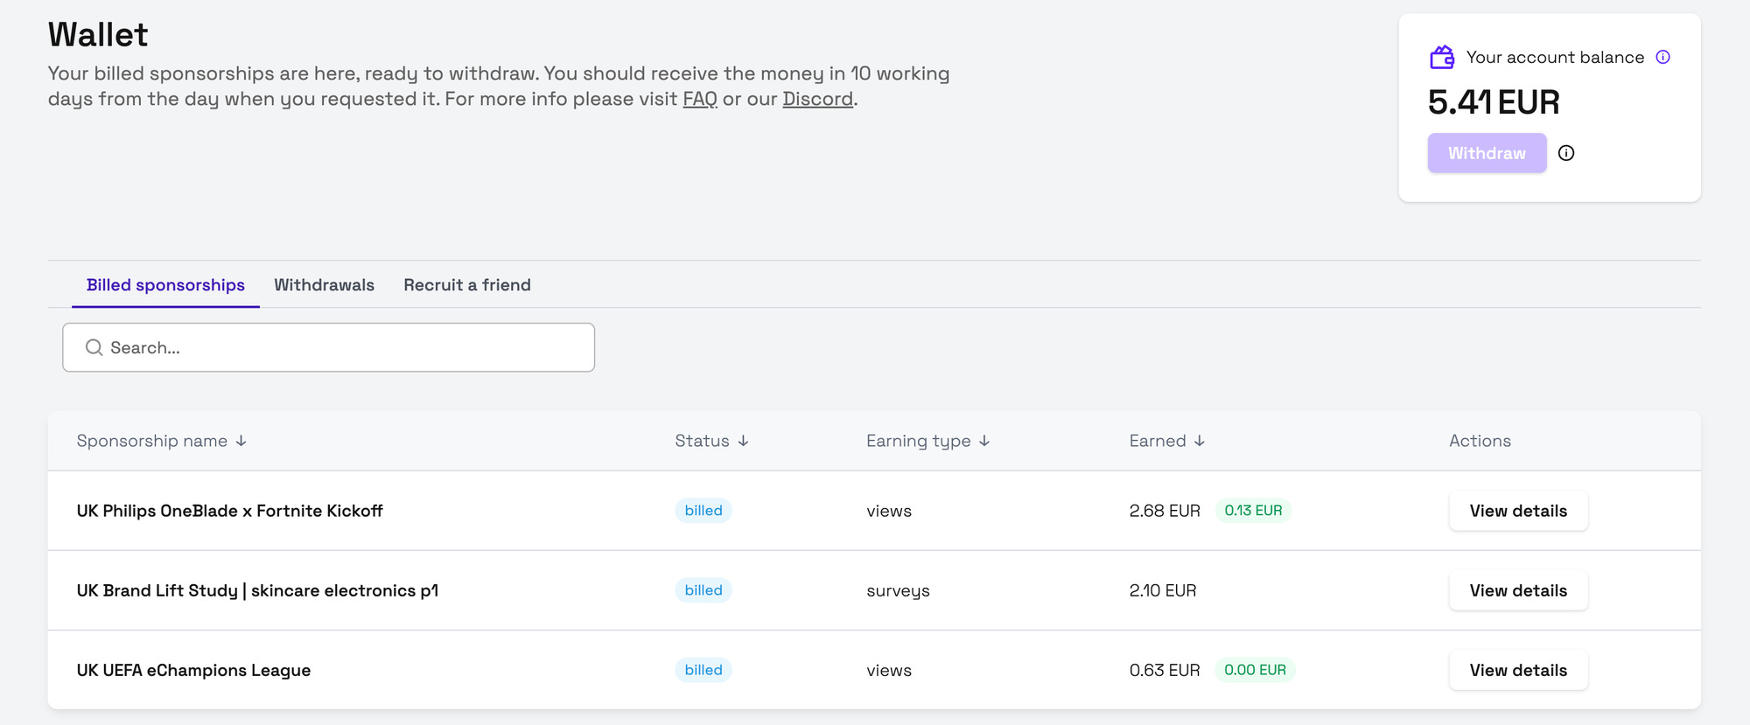Click the 0.13 EUR bonus badge
Viewport: 1750px width, 725px height.
click(x=1253, y=511)
